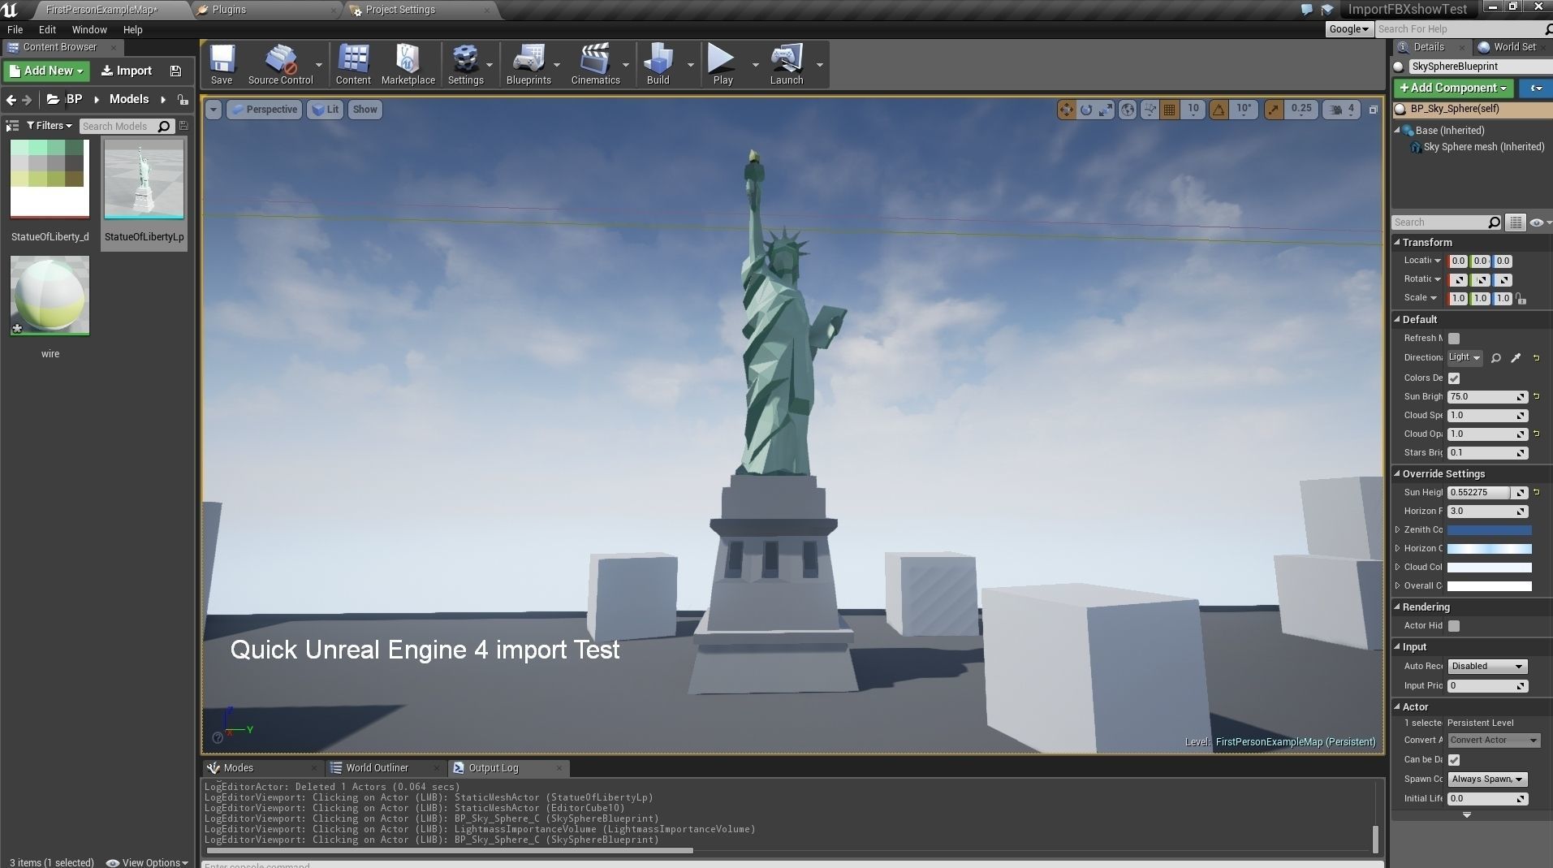The image size is (1553, 868).
Task: Click Models in the breadcrumb path
Action: tap(129, 99)
